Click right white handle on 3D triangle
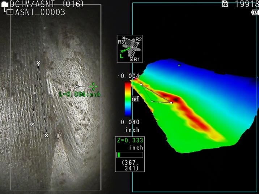Image resolution: width=259 pixels, height=194 pixels. click(x=171, y=103)
